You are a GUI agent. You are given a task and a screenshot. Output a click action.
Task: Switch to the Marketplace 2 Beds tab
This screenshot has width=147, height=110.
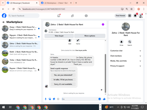pyautogui.click(x=56, y=3)
